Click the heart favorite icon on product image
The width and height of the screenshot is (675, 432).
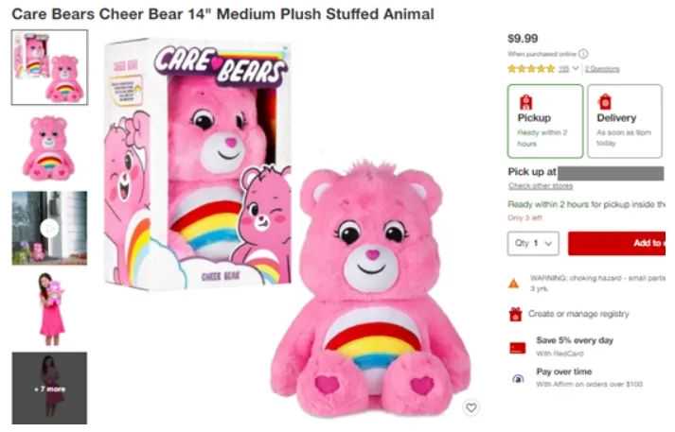click(471, 407)
